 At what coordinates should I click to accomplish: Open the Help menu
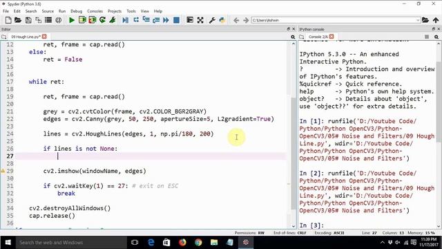(158, 11)
